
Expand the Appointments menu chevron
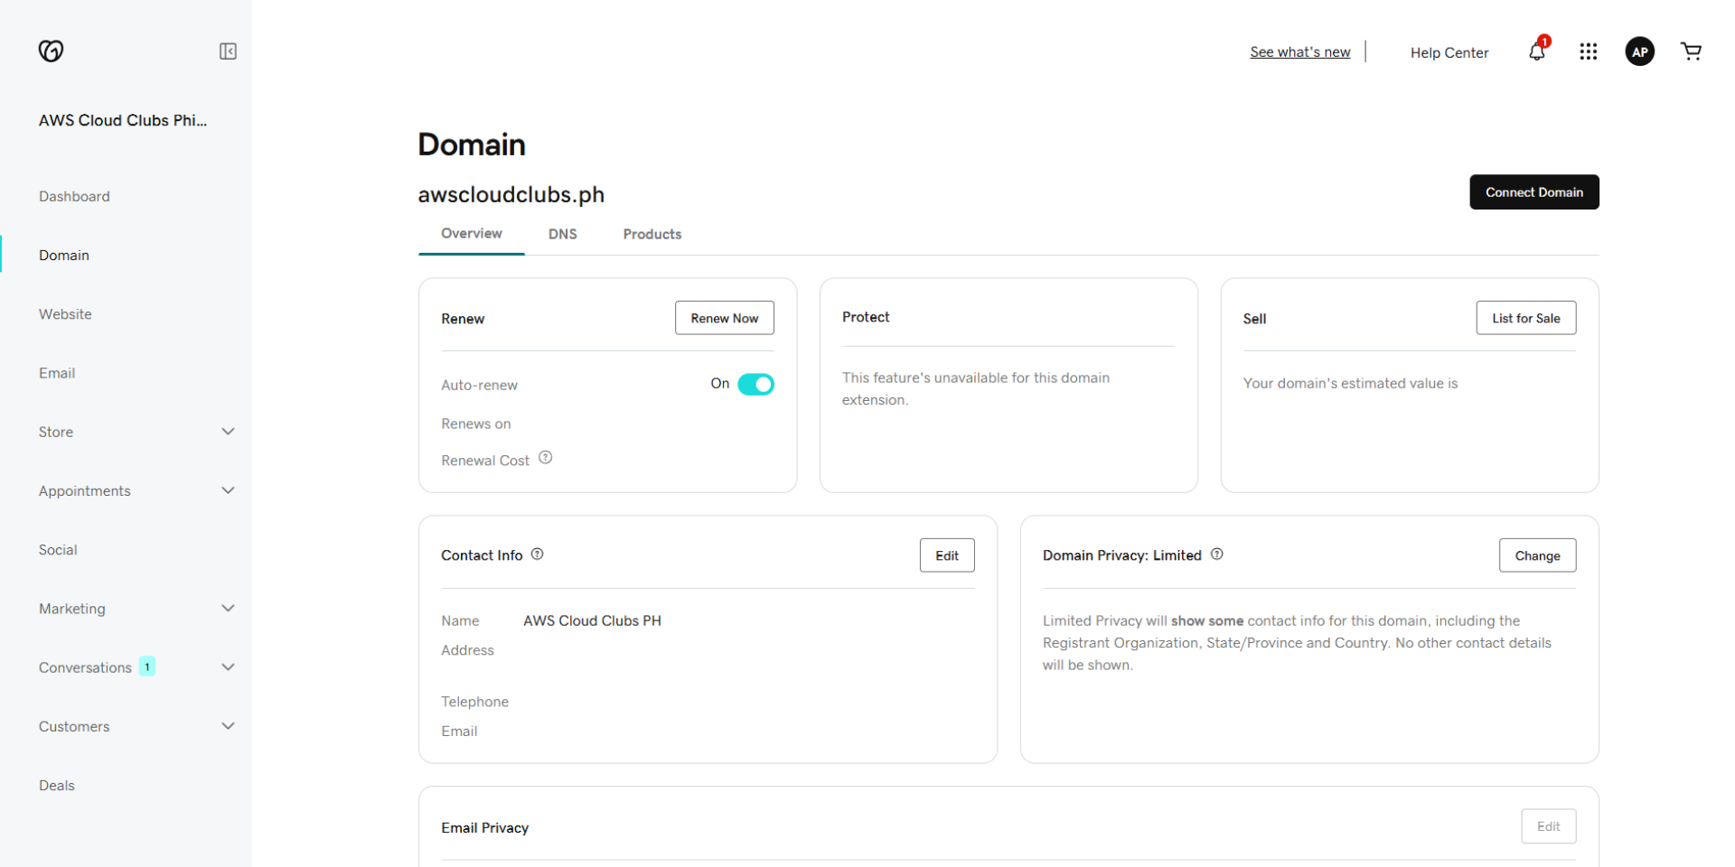coord(228,490)
